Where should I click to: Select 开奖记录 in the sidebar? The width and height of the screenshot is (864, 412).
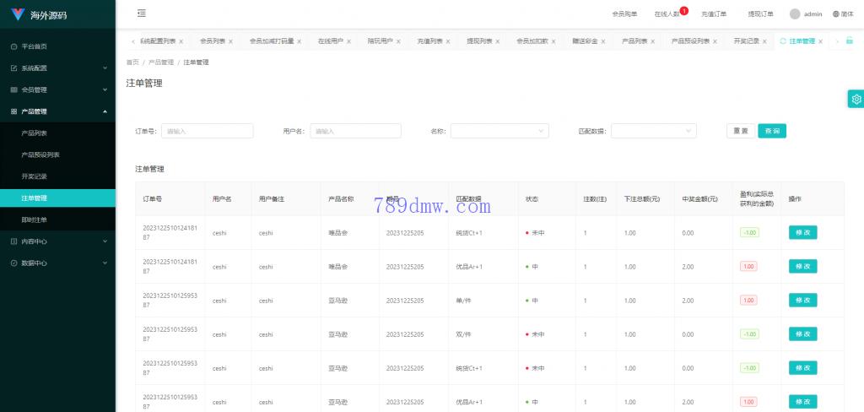[x=35, y=176]
